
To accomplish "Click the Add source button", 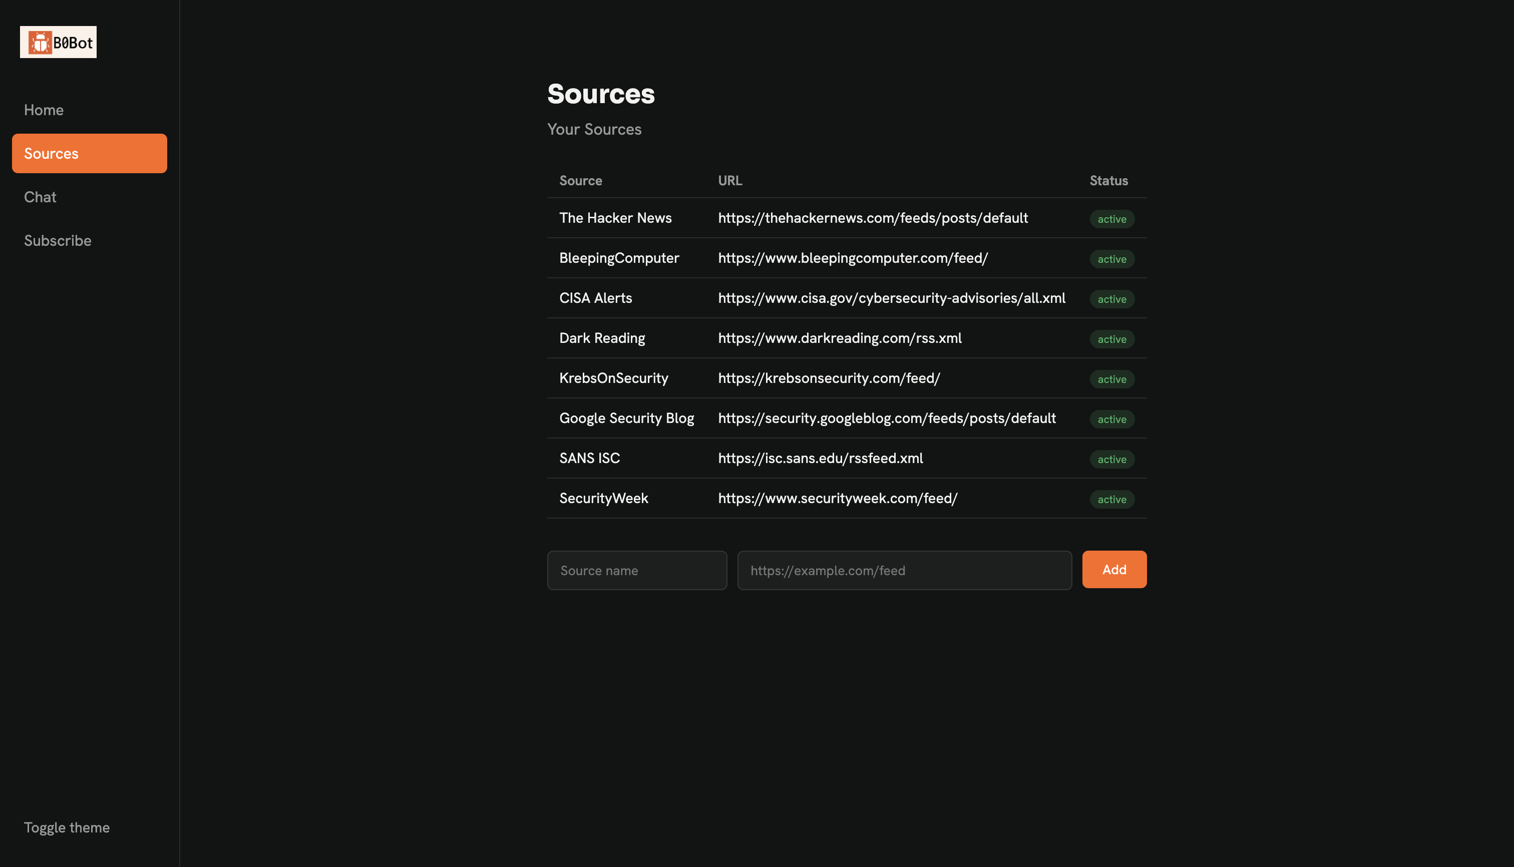I will pyautogui.click(x=1114, y=570).
